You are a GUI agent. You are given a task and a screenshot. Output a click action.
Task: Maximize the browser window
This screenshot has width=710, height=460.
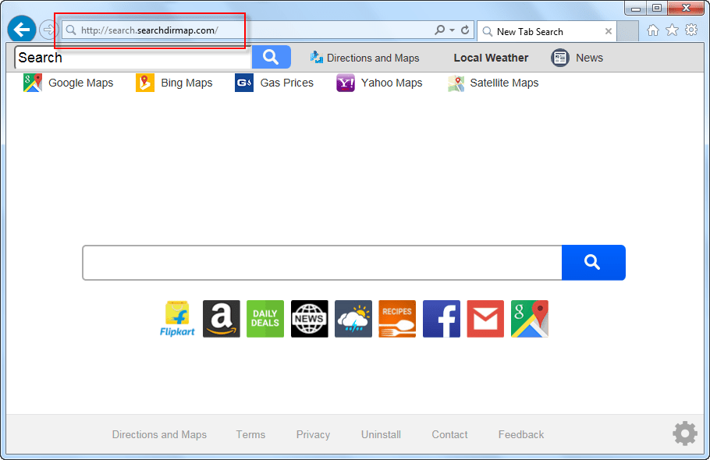[657, 8]
